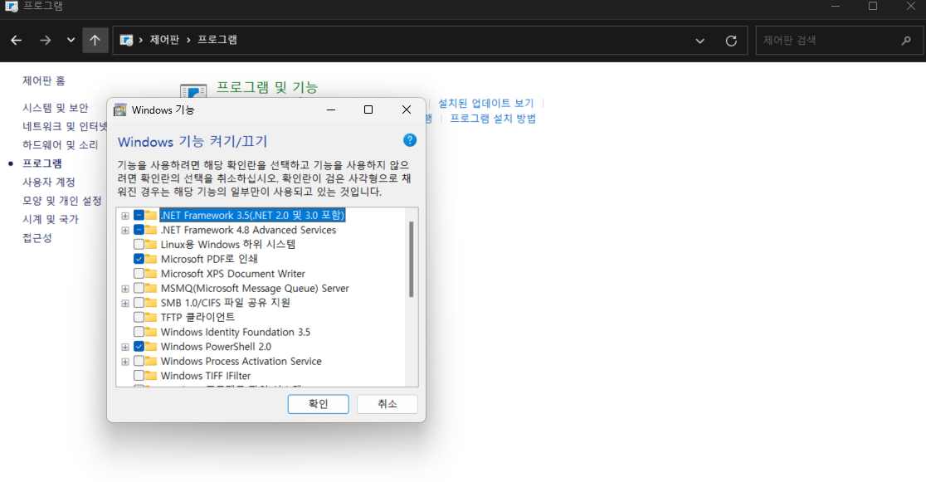Select the Windows PowerShell 2.0 row text
The width and height of the screenshot is (926, 482).
click(x=216, y=347)
